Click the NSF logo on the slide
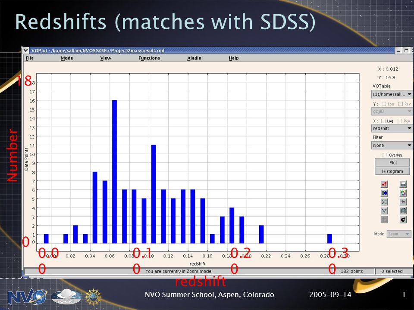The image size is (414, 310). 93,297
